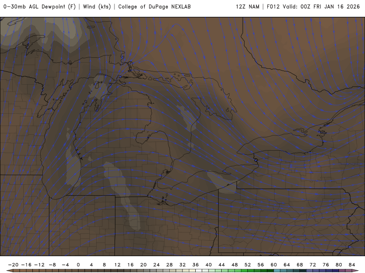
Task: Click the 68 label on the color scale
Action: tap(300, 265)
